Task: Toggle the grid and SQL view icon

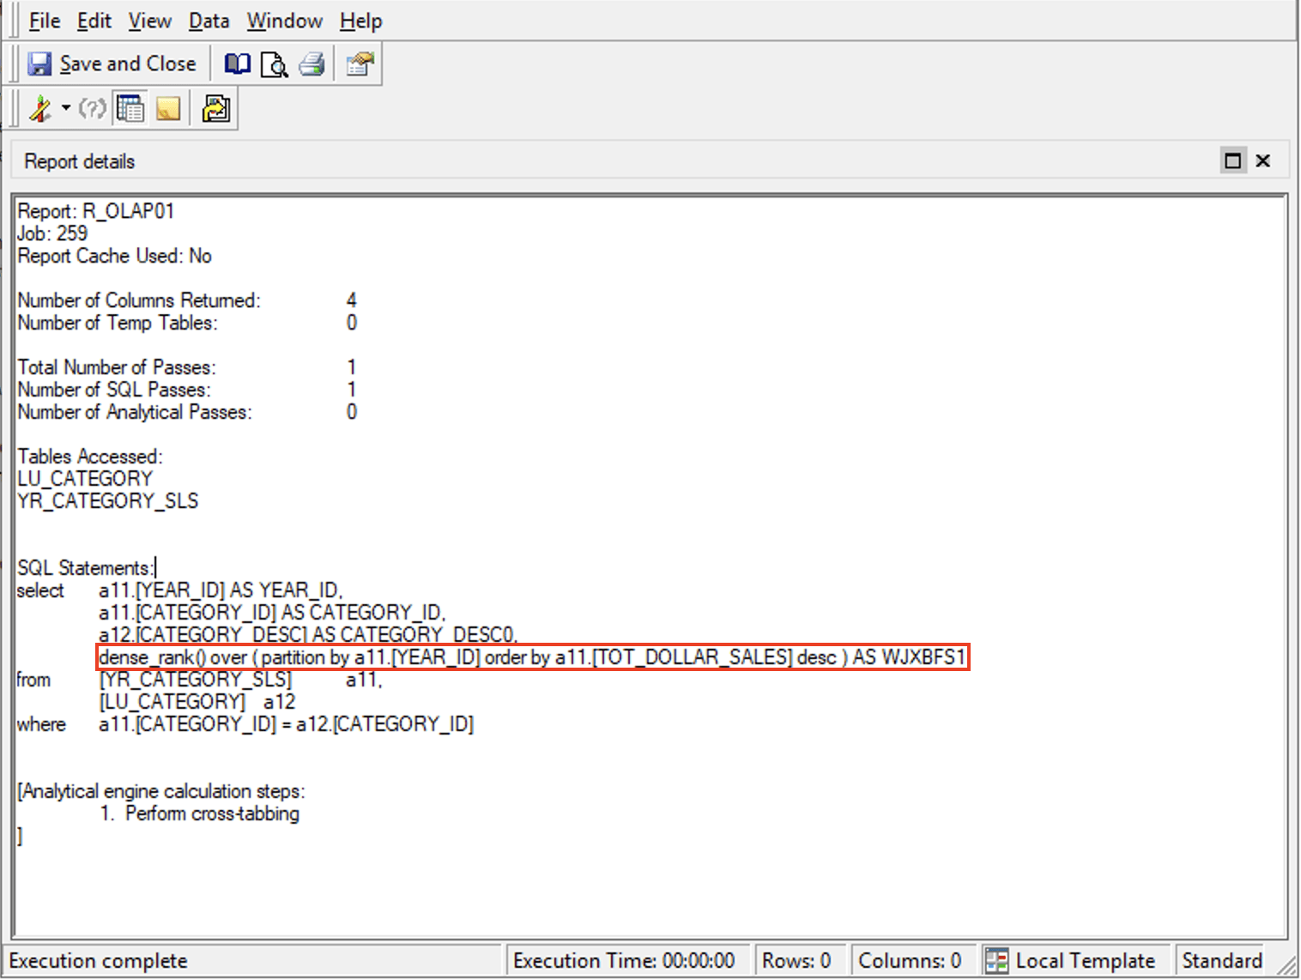Action: (130, 109)
